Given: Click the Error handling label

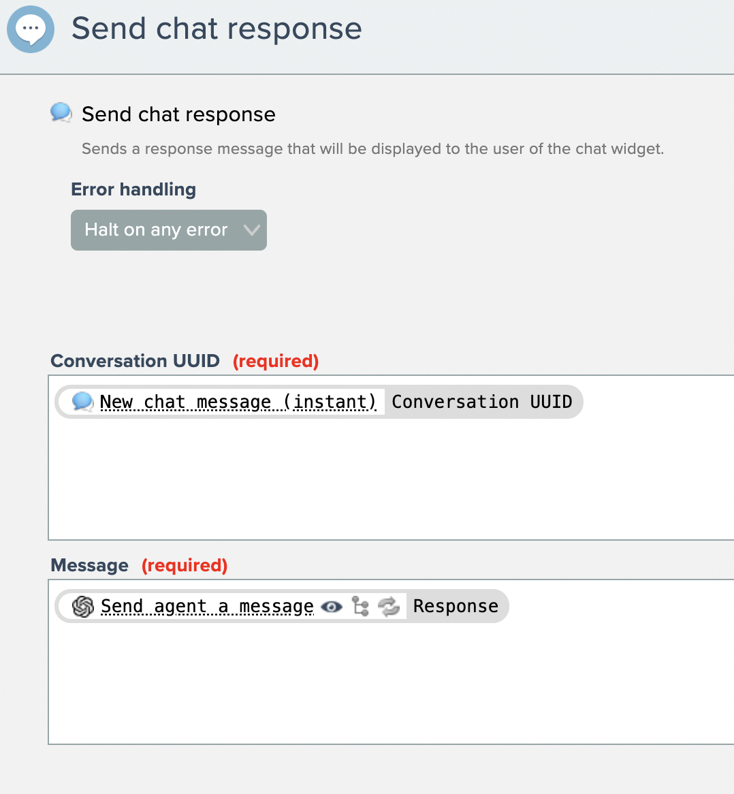Looking at the screenshot, I should [x=133, y=189].
